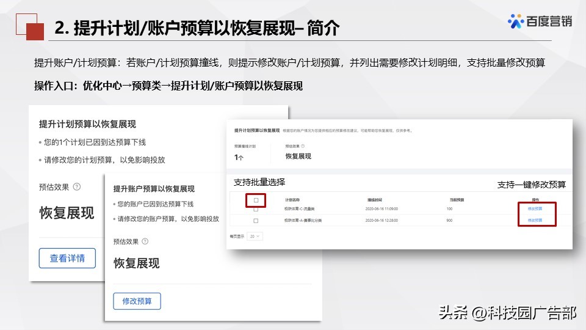Tick checkbox for the 2020-06-16 12:28:00 row
The height and width of the screenshot is (330, 586).
256,221
